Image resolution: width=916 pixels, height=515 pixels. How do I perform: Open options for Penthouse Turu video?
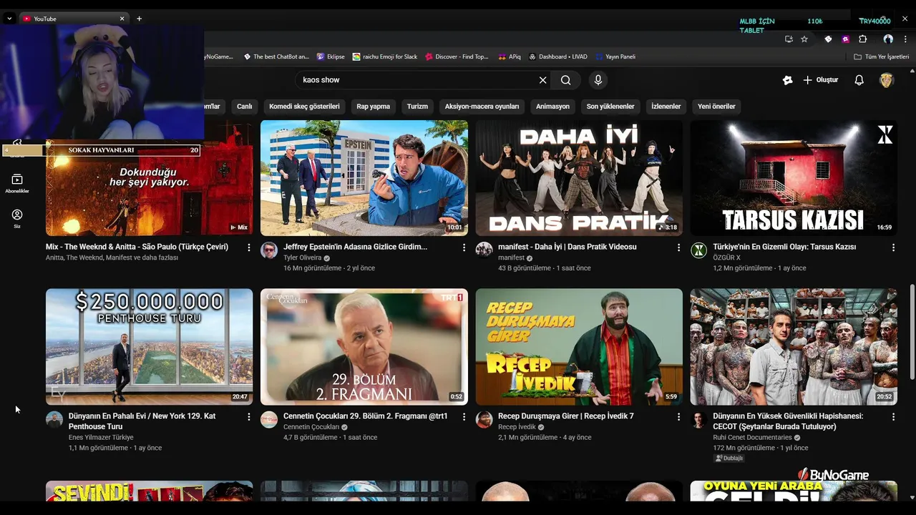tap(249, 416)
